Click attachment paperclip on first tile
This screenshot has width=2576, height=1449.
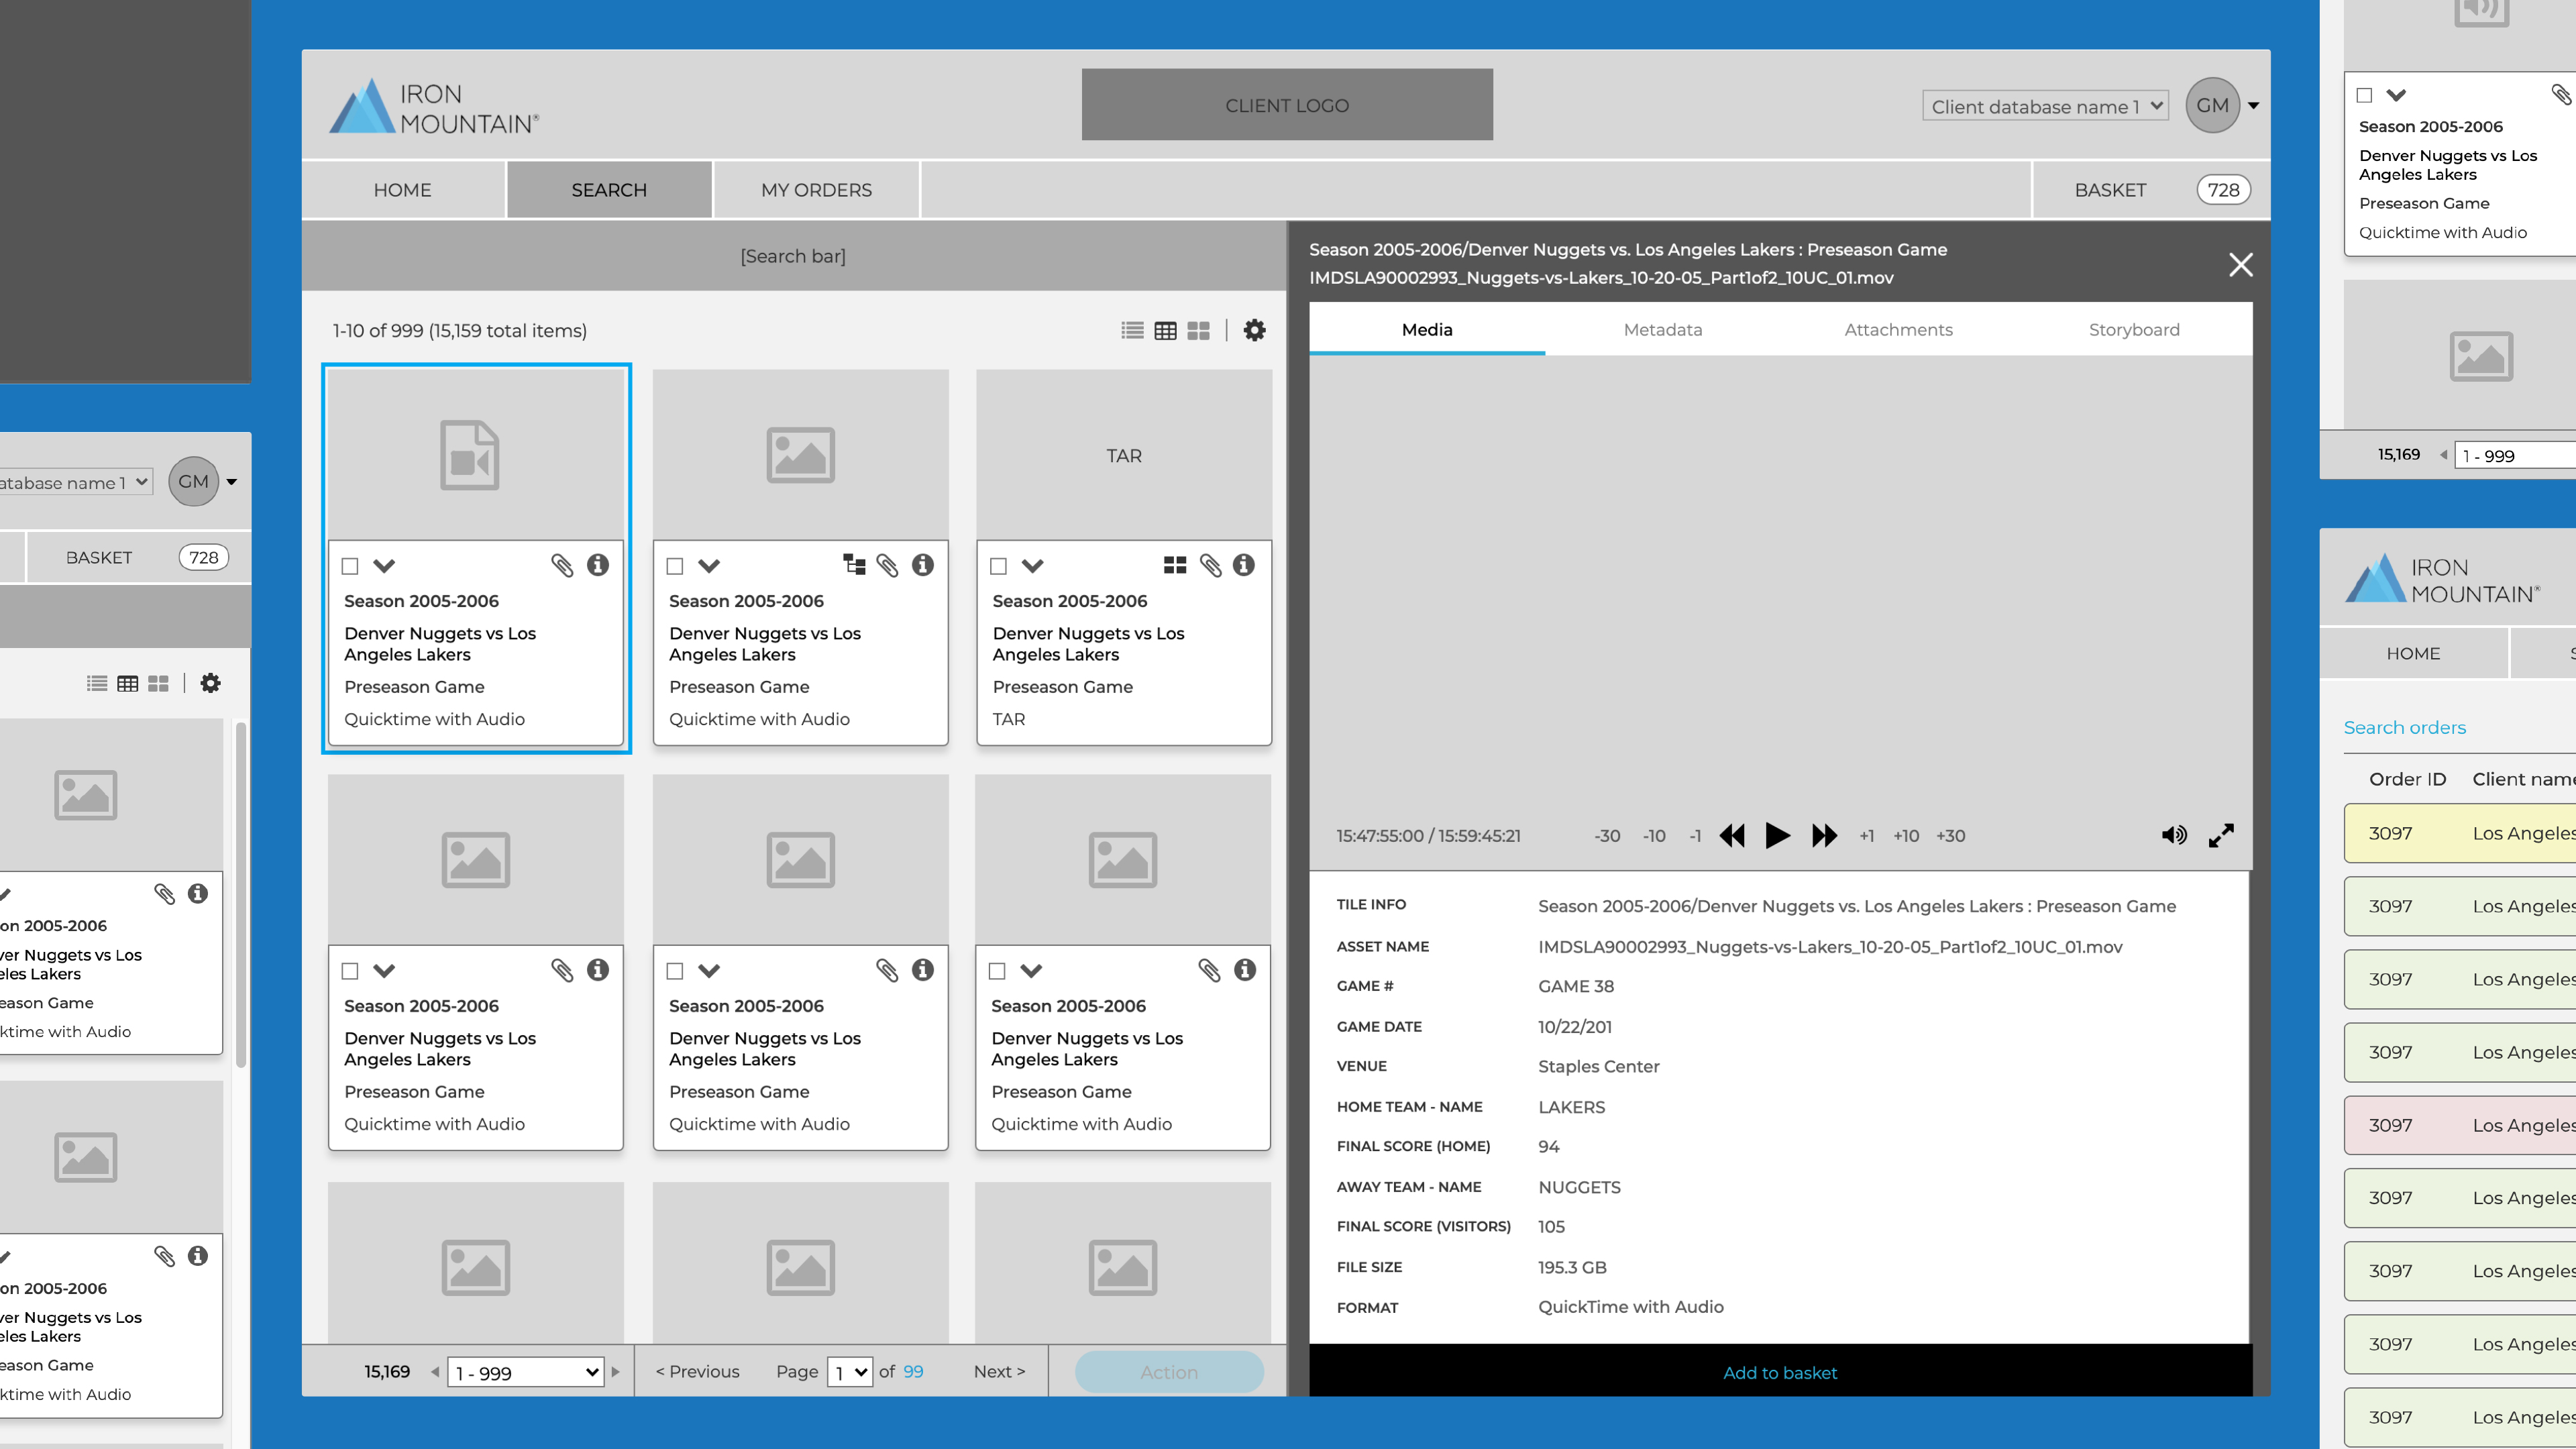click(x=562, y=565)
